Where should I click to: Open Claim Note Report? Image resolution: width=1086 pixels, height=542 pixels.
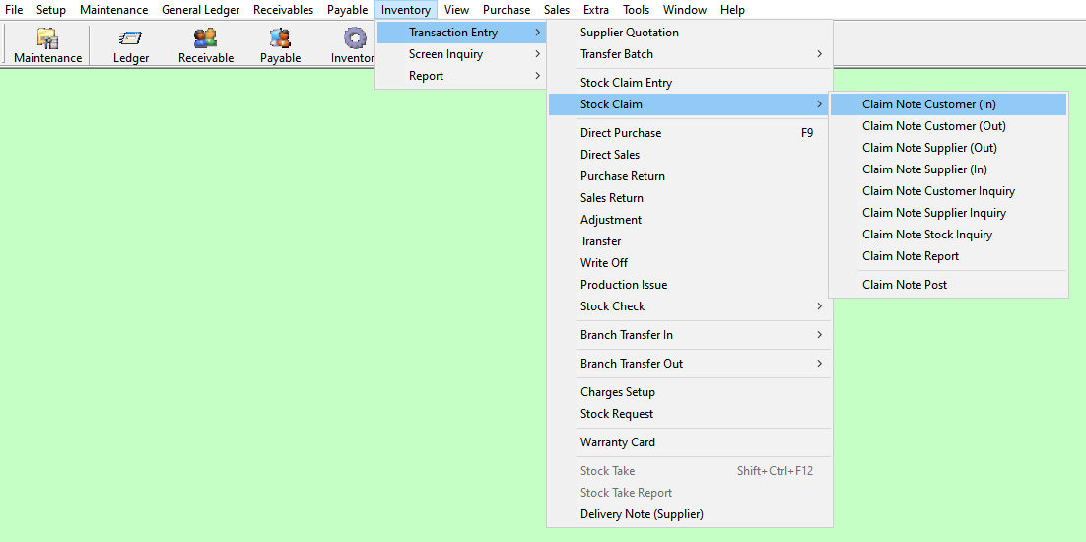[x=948, y=256]
